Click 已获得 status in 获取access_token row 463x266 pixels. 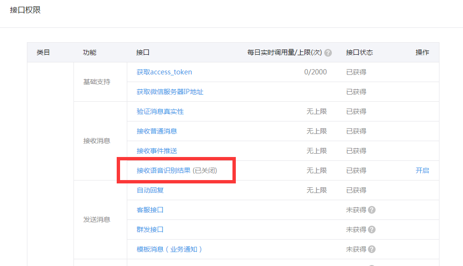click(356, 72)
